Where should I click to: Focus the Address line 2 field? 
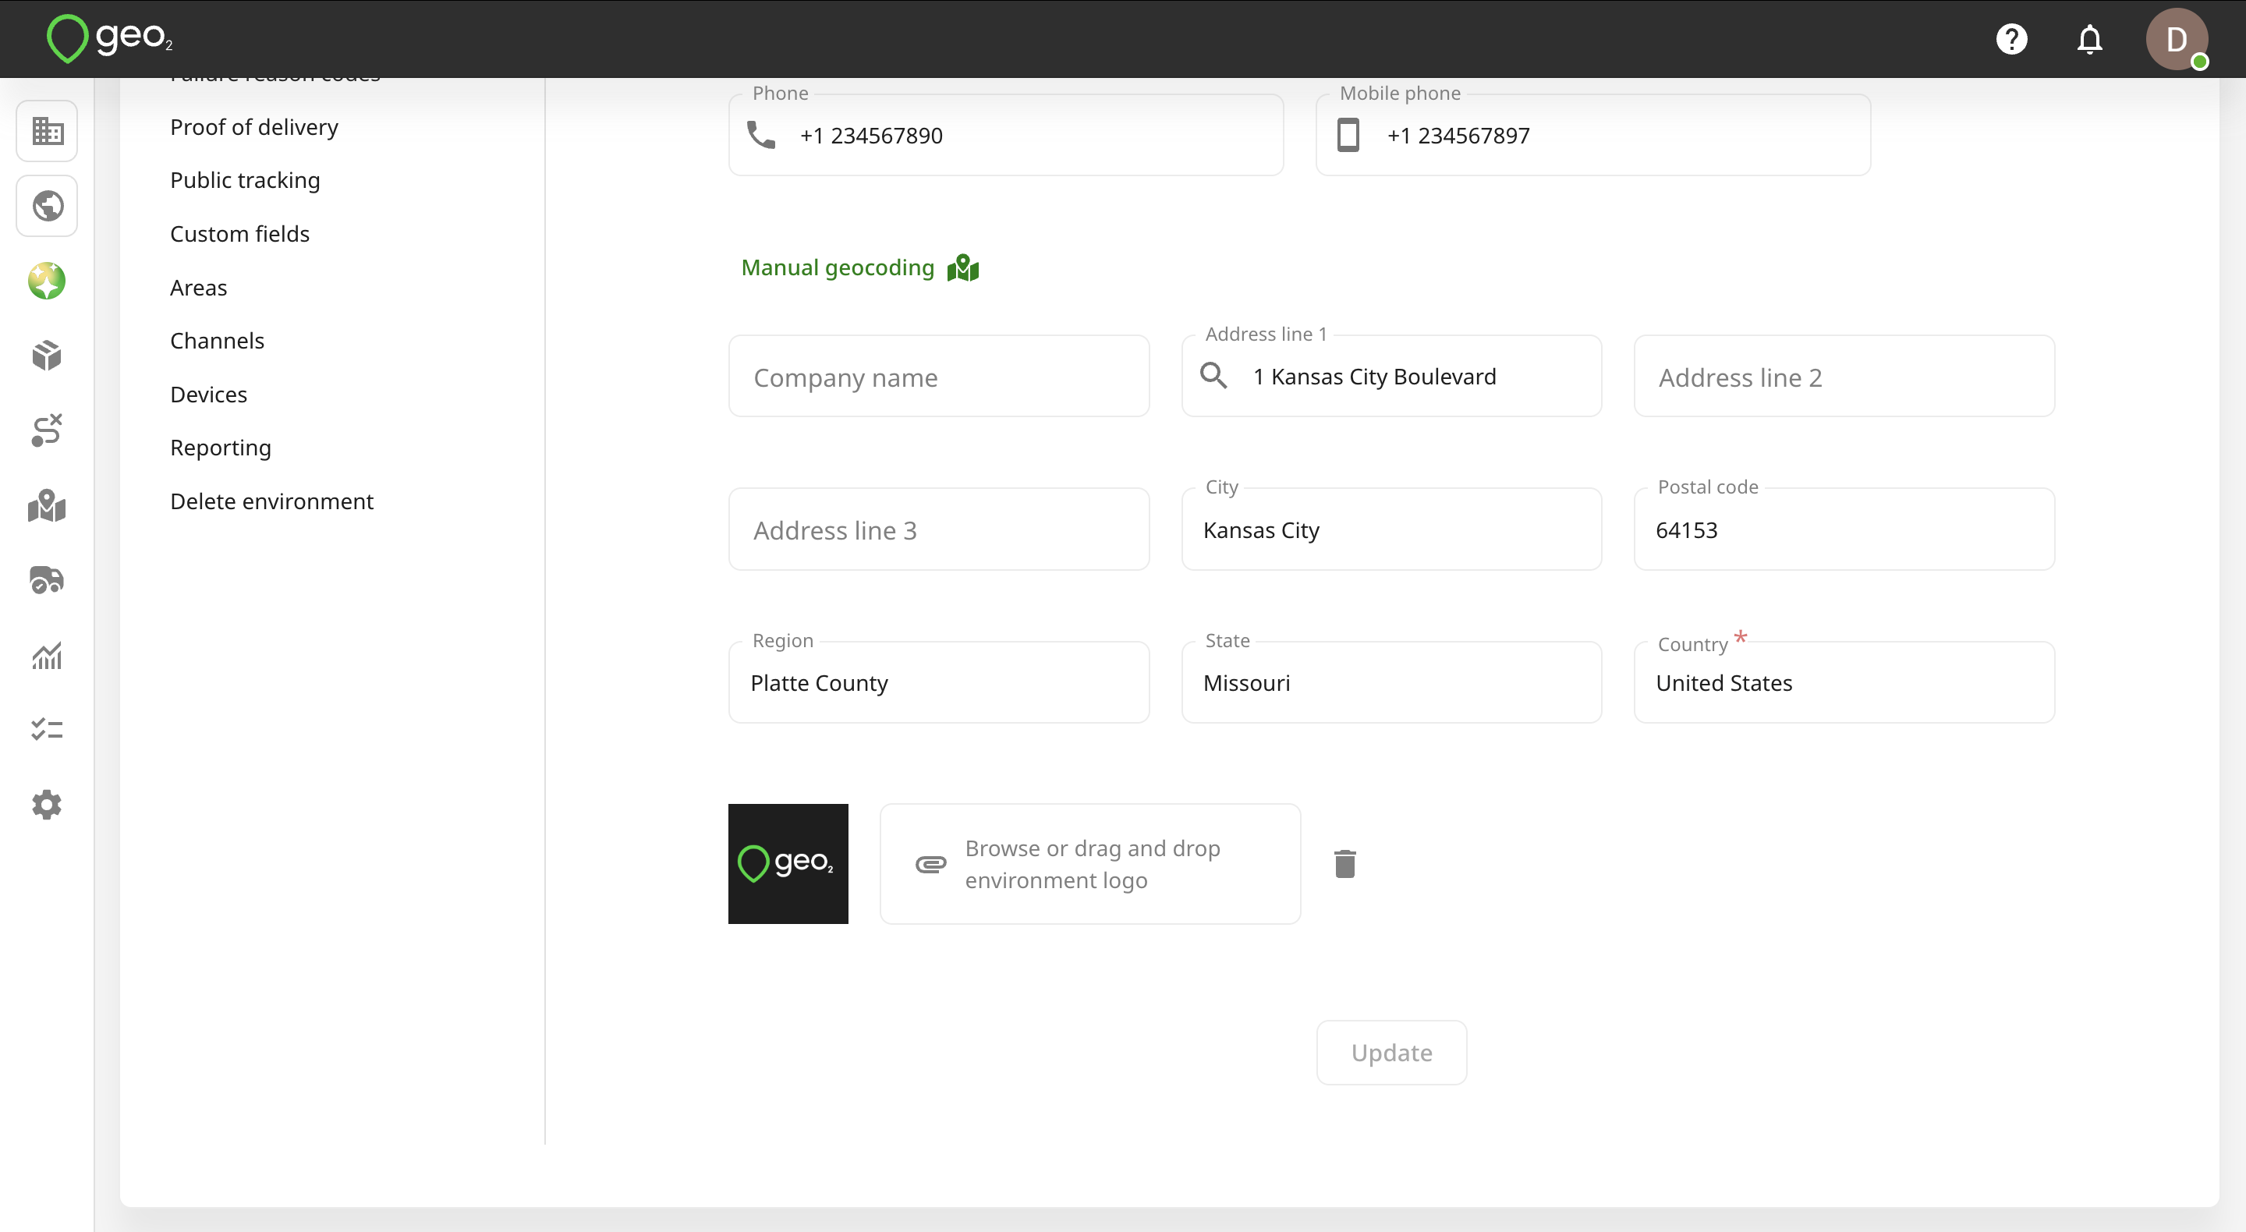pyautogui.click(x=1844, y=377)
